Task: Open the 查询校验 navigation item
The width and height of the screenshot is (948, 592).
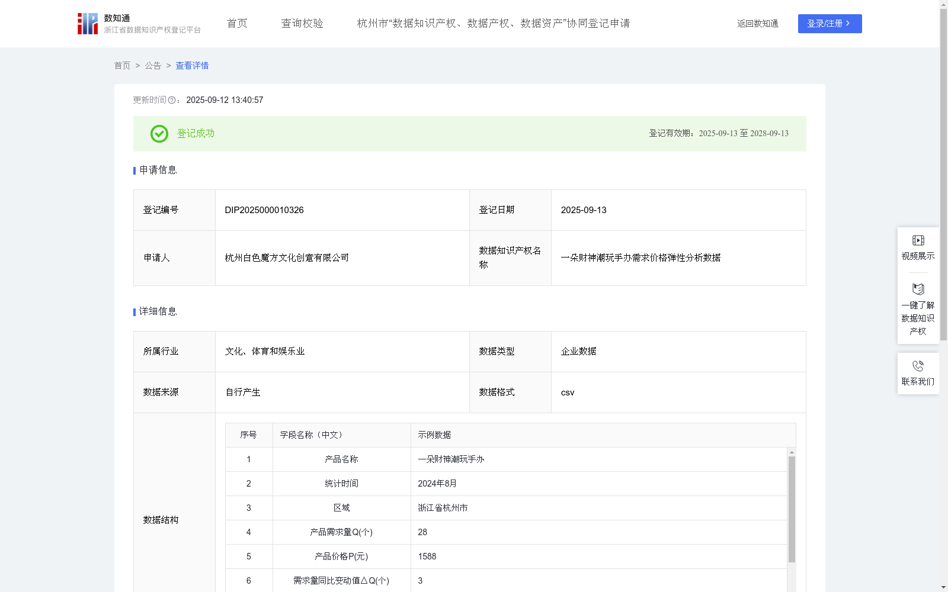Action: click(302, 24)
